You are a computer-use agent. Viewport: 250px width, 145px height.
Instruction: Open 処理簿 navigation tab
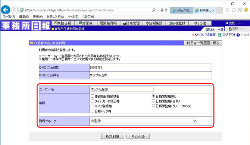point(86,23)
